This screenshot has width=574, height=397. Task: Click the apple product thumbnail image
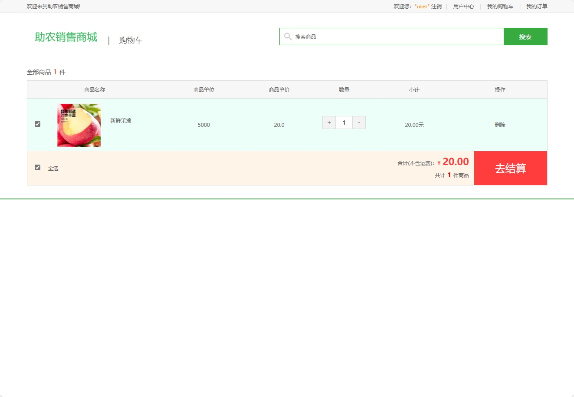tap(79, 125)
